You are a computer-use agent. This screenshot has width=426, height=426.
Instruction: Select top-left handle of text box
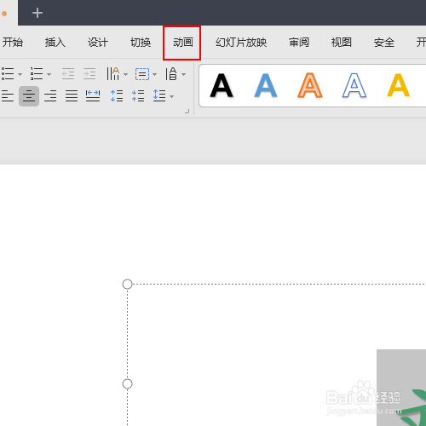[127, 284]
